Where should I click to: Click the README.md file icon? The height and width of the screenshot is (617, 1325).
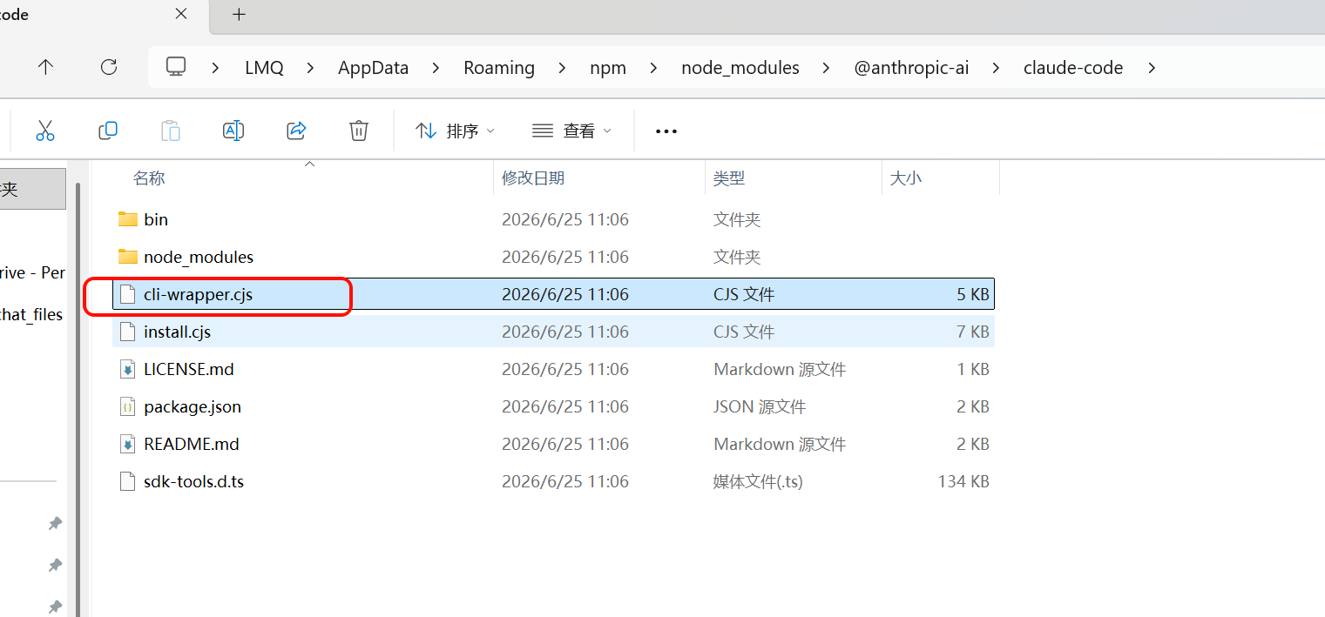point(128,444)
